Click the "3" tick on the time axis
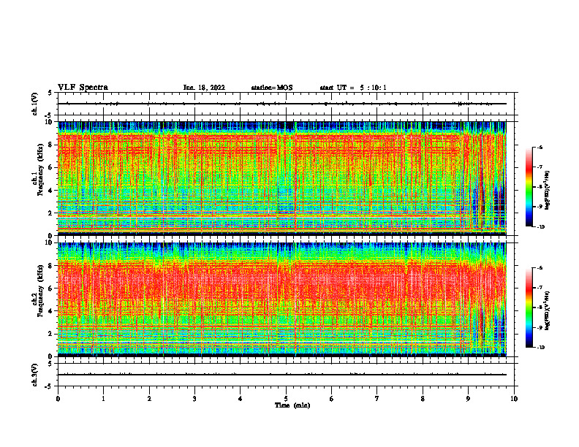Screen dimensions: 579x447 click(194, 399)
